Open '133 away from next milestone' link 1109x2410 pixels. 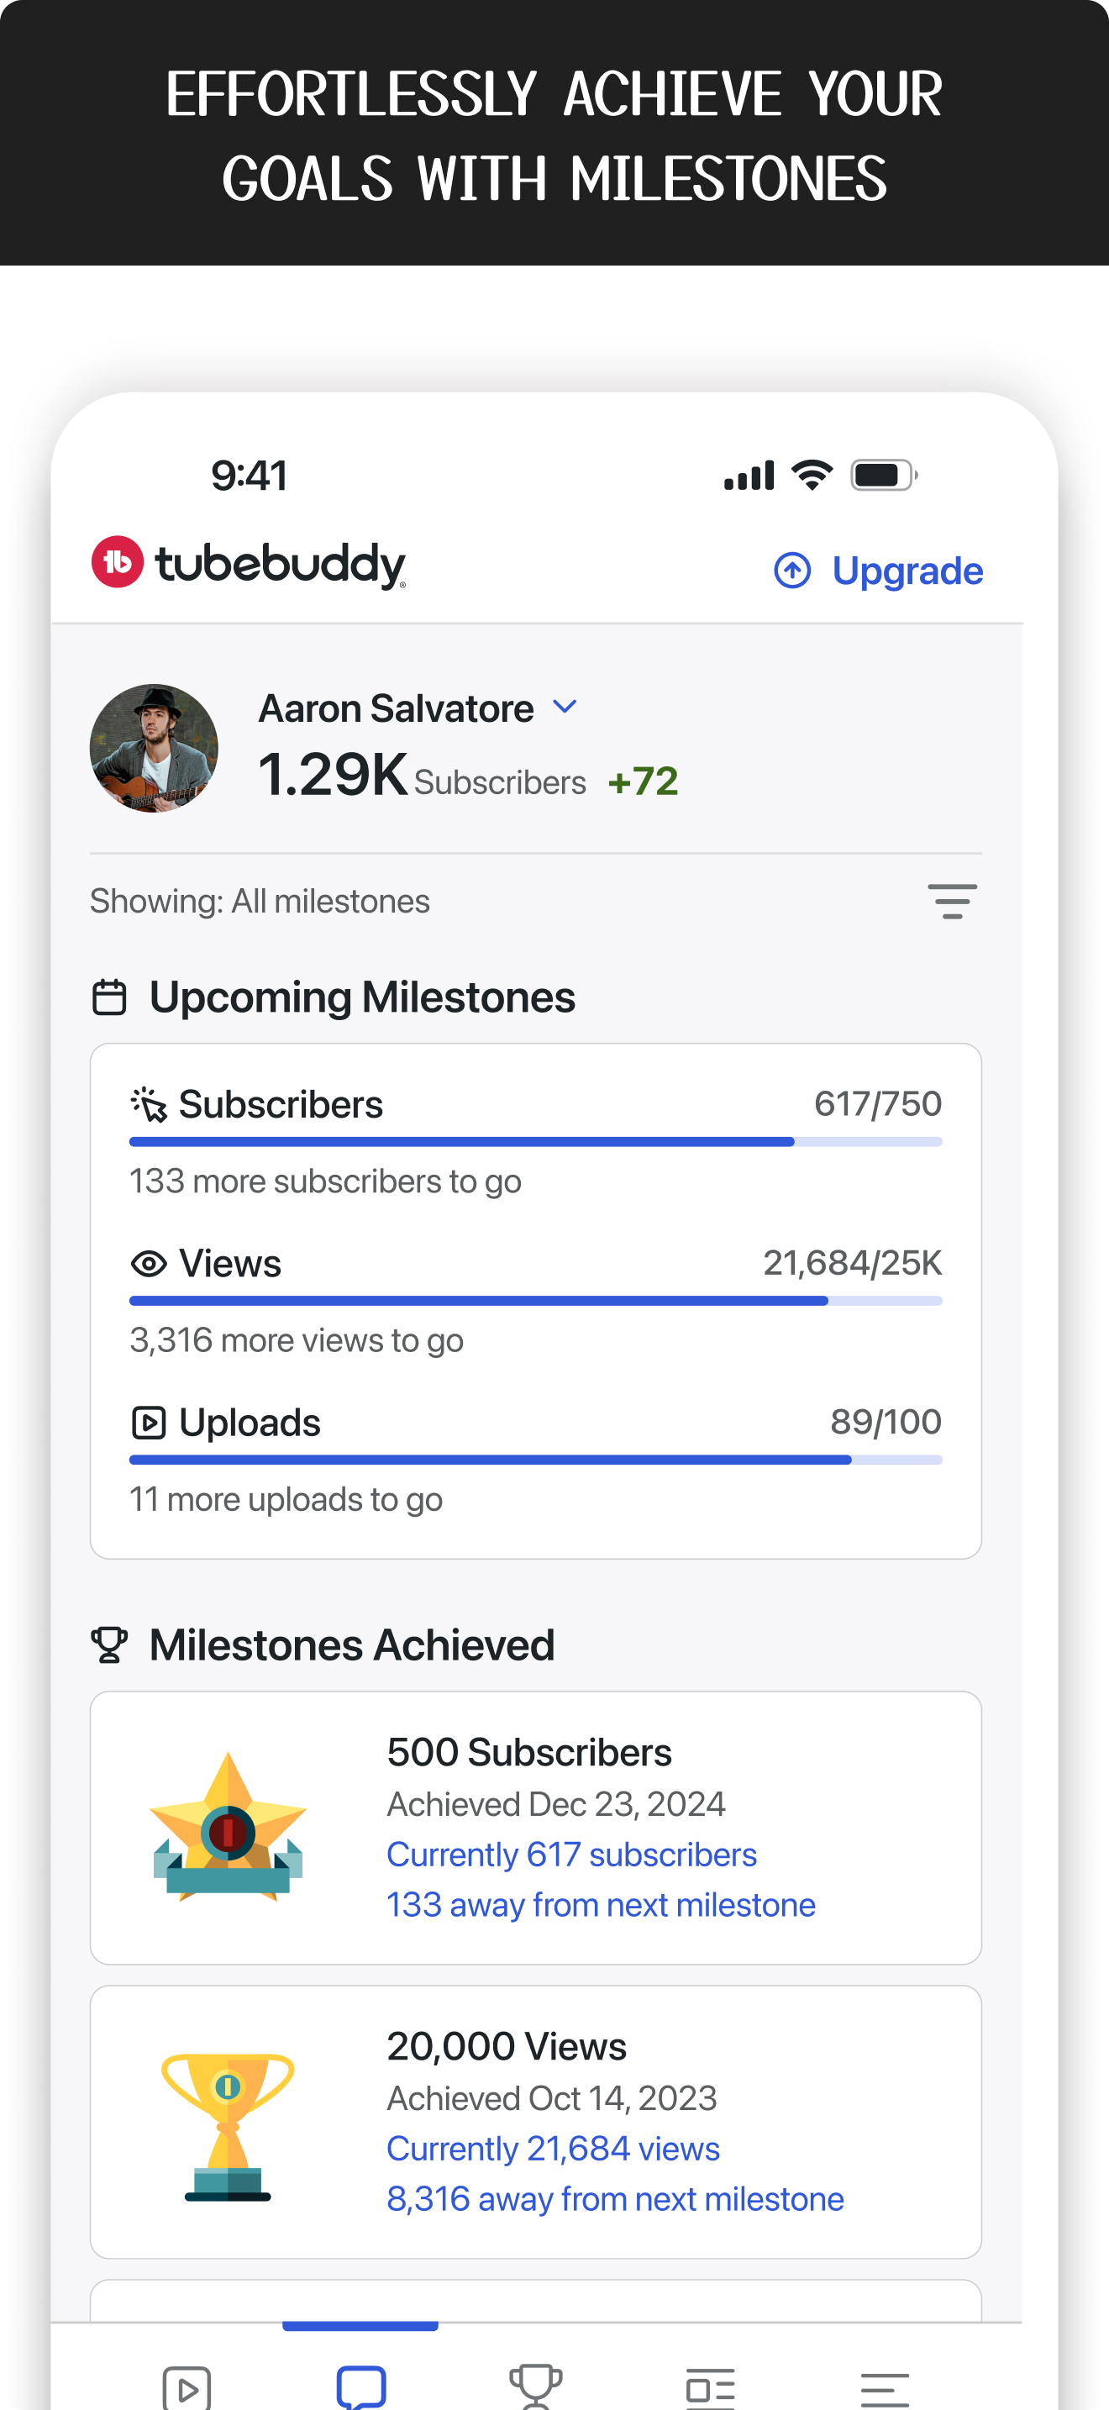[x=602, y=1905]
